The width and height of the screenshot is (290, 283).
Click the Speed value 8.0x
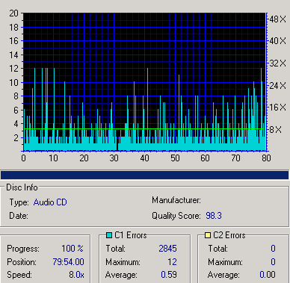point(76,275)
